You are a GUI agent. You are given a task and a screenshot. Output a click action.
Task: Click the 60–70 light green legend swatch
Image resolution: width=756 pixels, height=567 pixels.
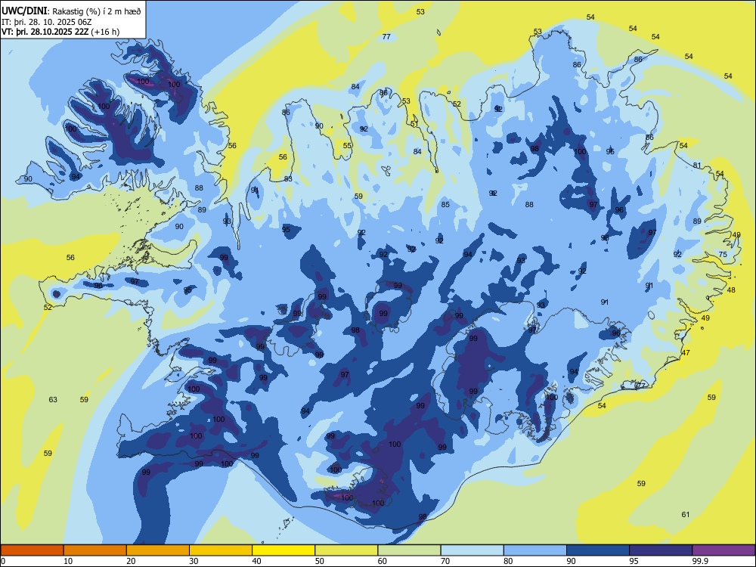(409, 550)
